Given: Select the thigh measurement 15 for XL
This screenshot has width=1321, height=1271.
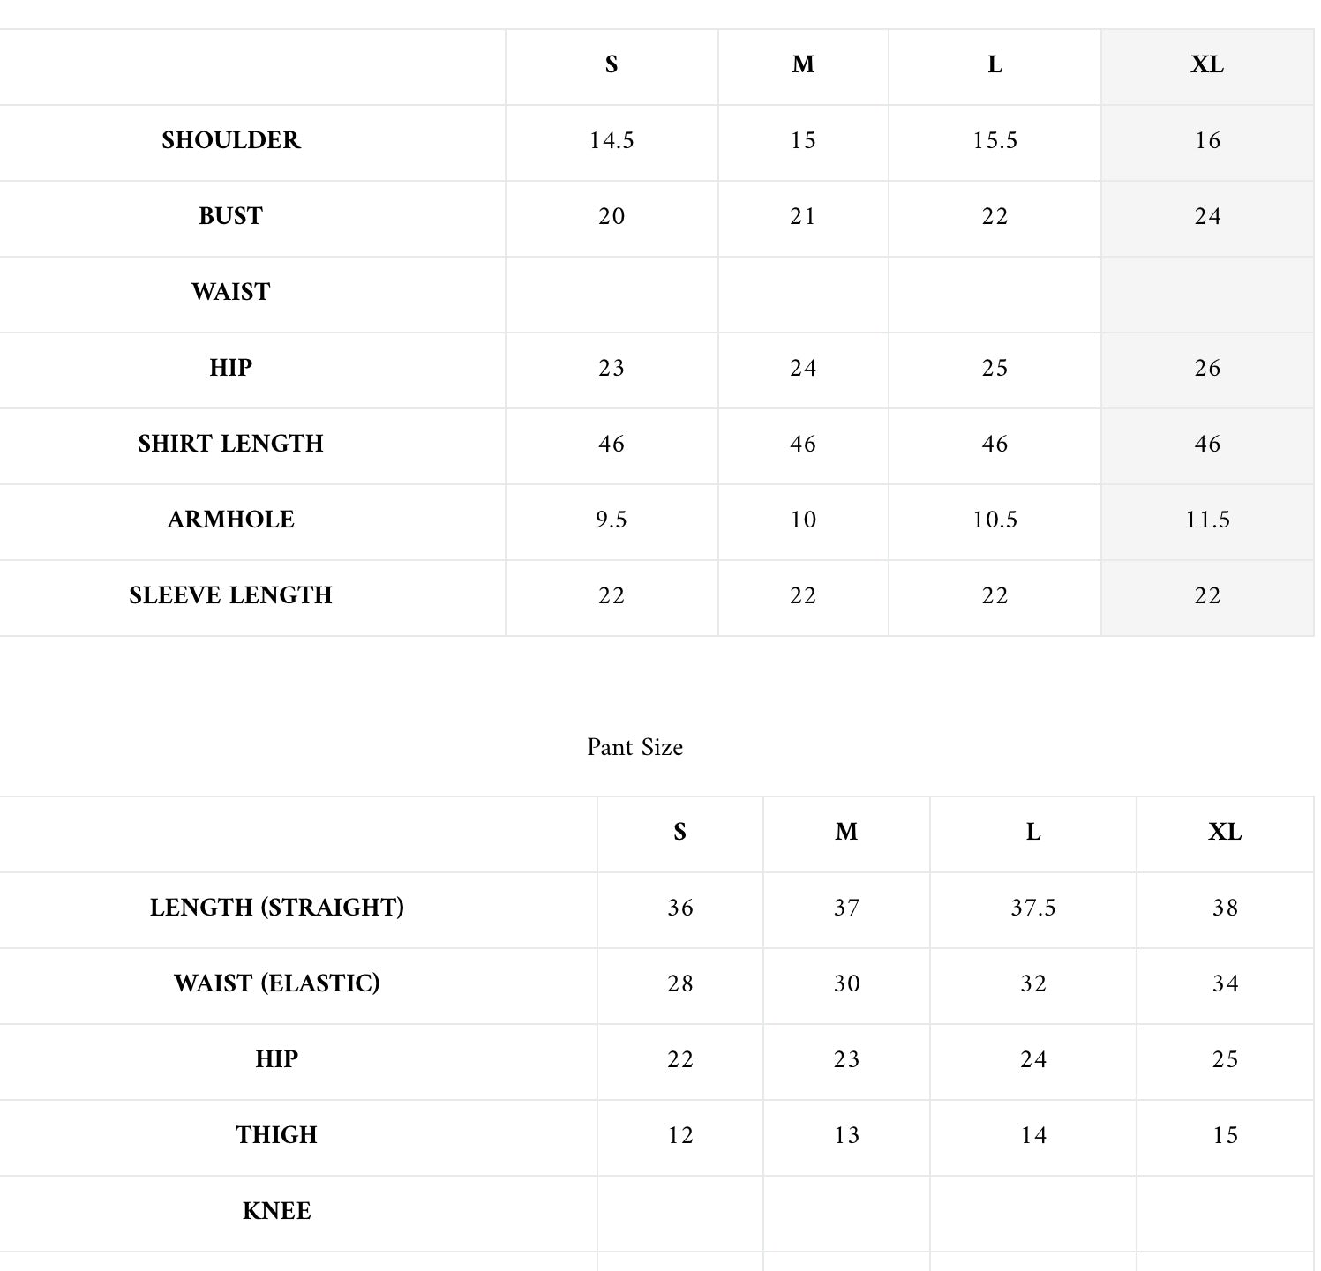Looking at the screenshot, I should 1225,1135.
